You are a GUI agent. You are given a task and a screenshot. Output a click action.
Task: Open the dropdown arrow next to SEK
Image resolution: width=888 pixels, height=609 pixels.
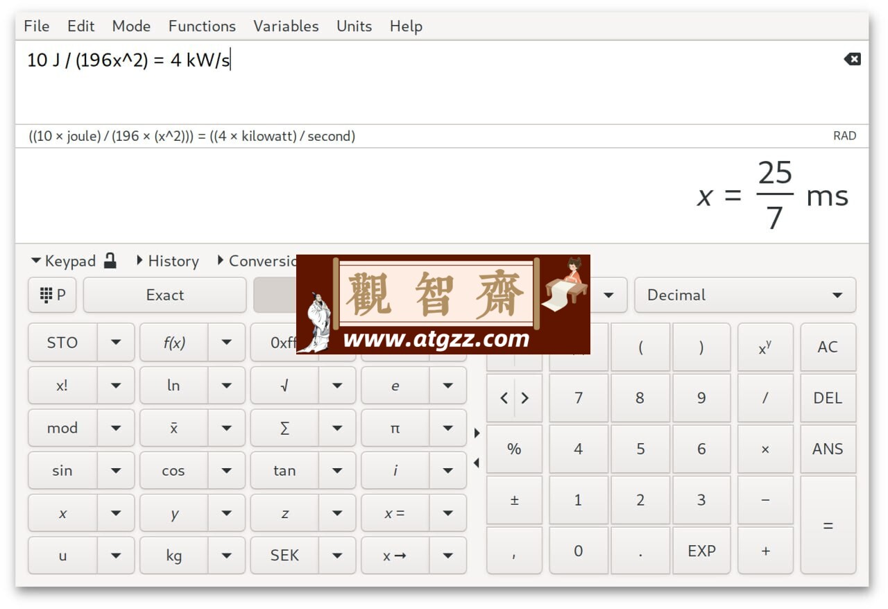pyautogui.click(x=338, y=556)
